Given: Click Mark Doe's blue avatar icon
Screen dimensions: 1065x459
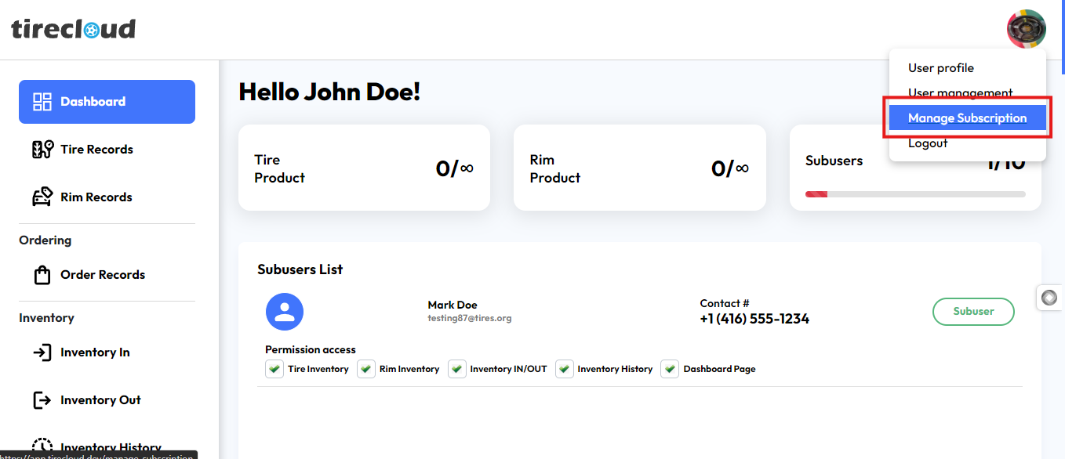Looking at the screenshot, I should (x=285, y=312).
